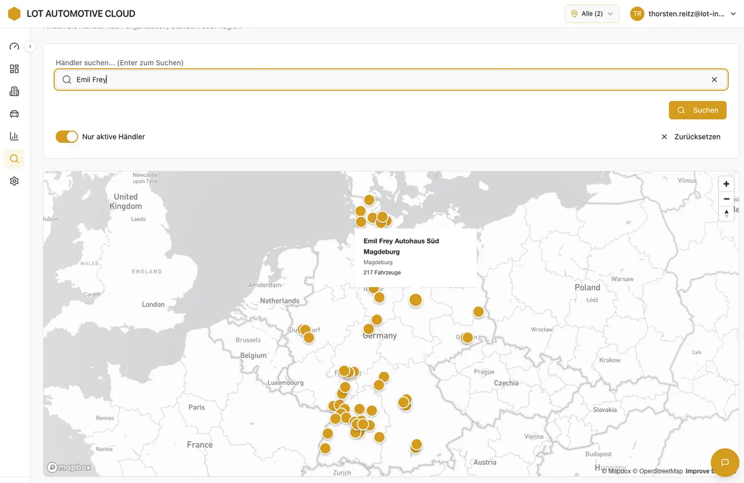Open the speedometer dashboard sidebar icon
The width and height of the screenshot is (744, 483).
[14, 47]
